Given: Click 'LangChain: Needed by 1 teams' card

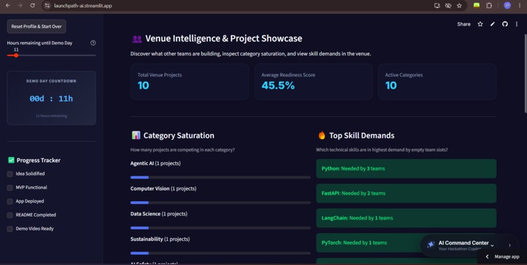Looking at the screenshot, I should tap(406, 218).
